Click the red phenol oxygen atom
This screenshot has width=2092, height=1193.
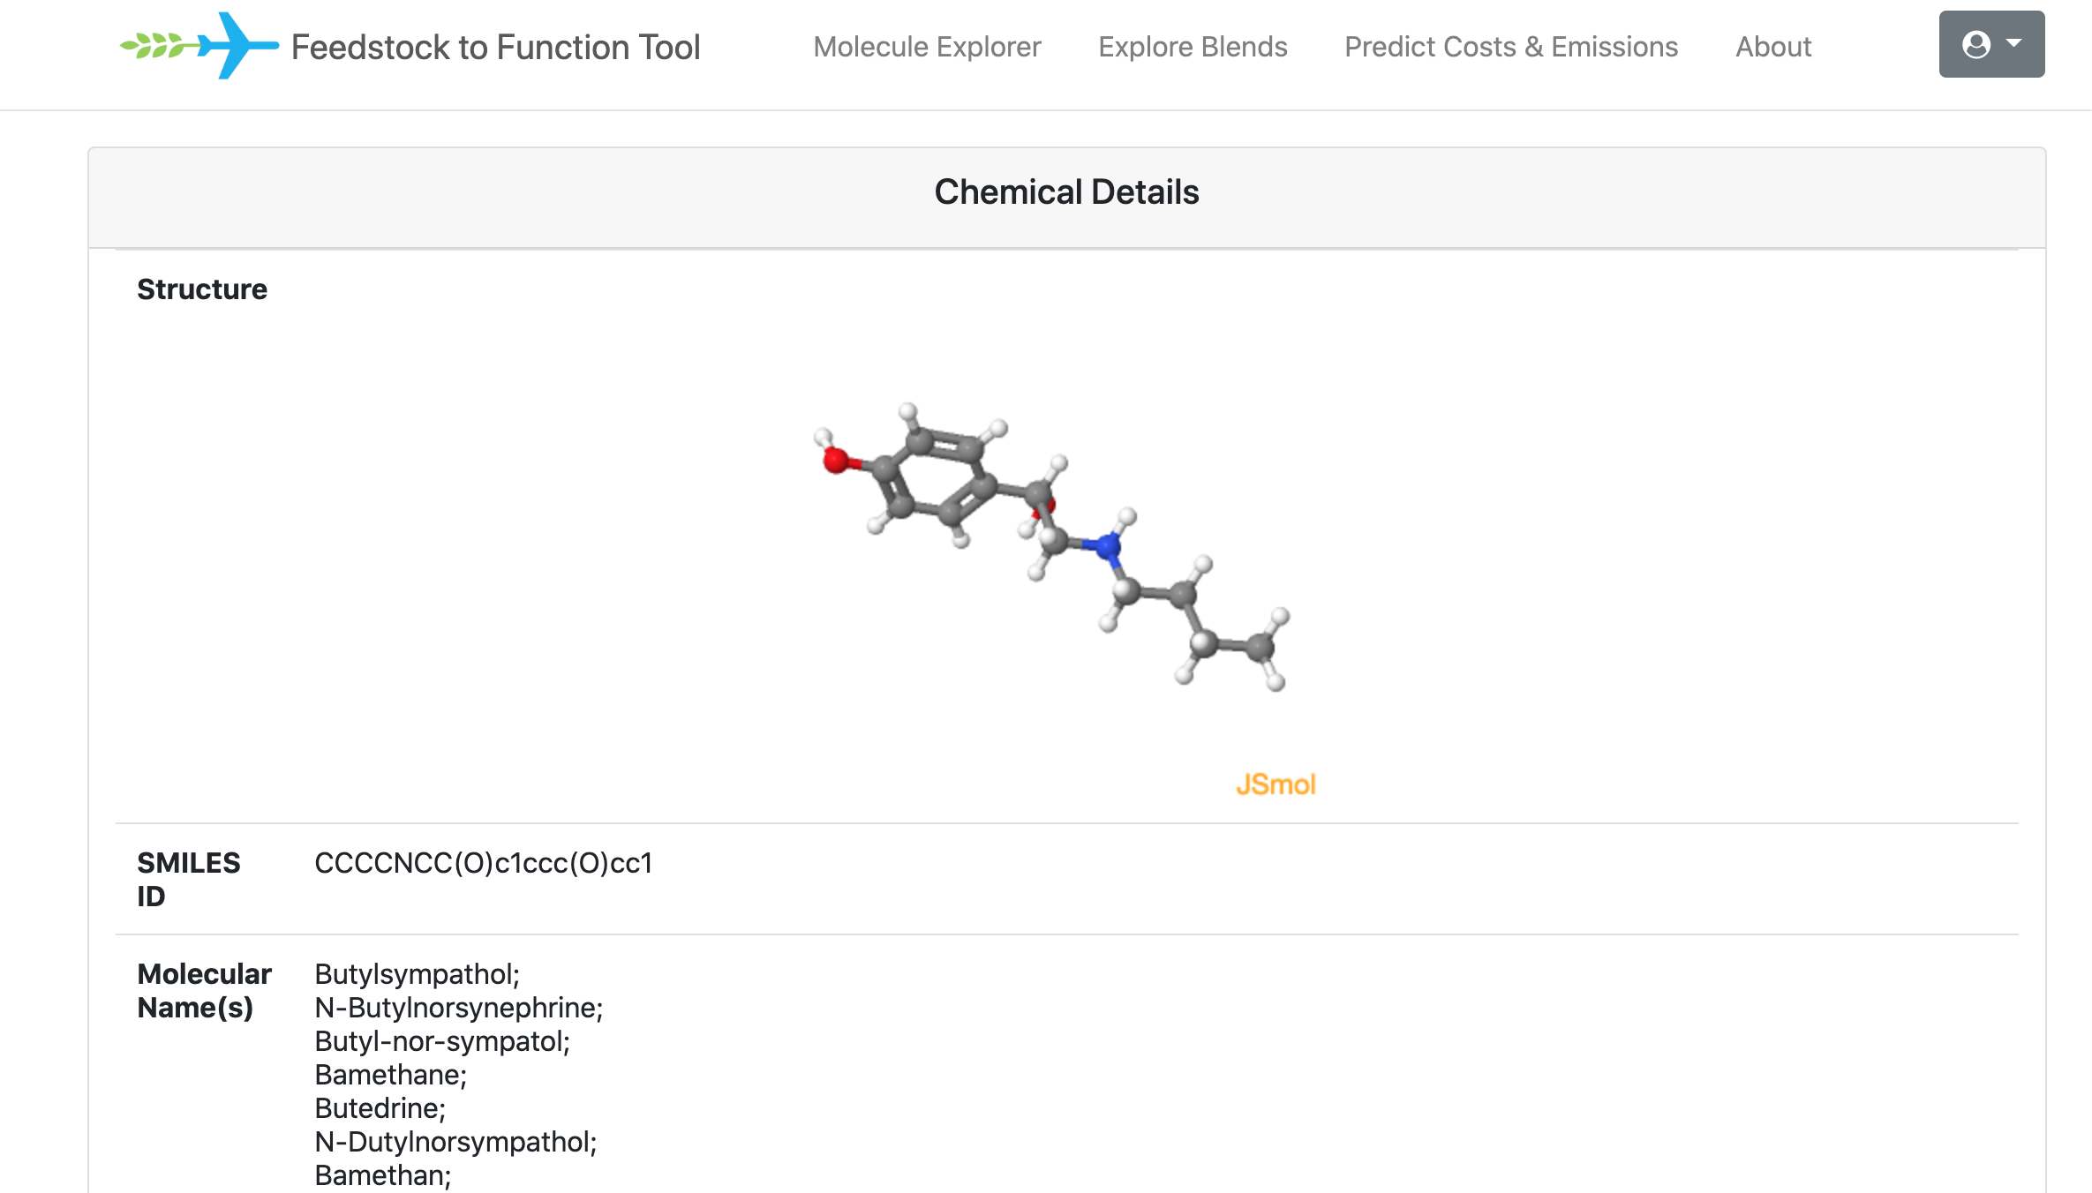pyautogui.click(x=834, y=460)
